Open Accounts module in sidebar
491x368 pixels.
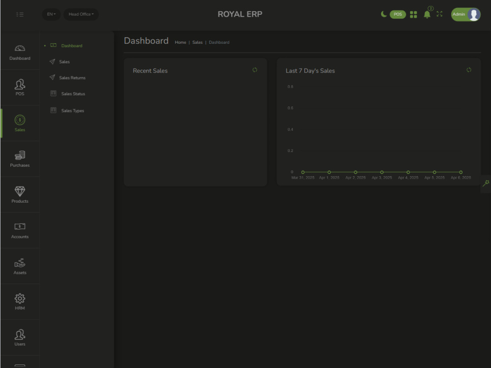(20, 231)
